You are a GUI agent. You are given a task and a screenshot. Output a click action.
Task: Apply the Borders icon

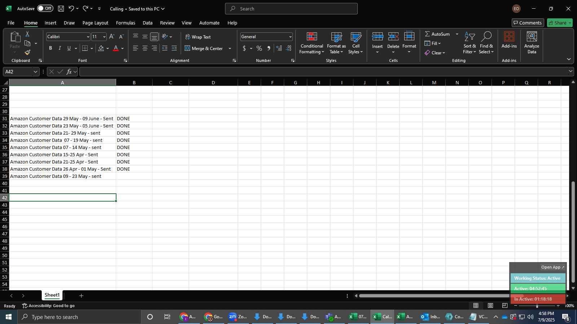[x=85, y=48]
